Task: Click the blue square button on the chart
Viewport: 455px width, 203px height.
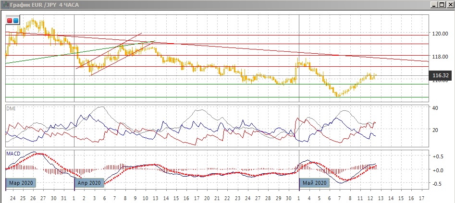Action: (x=16, y=21)
